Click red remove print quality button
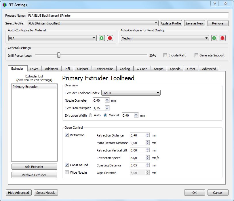234x201 pixels. (x=222, y=38)
